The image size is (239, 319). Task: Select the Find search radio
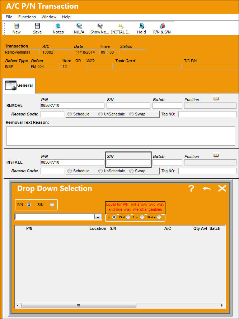(128, 217)
